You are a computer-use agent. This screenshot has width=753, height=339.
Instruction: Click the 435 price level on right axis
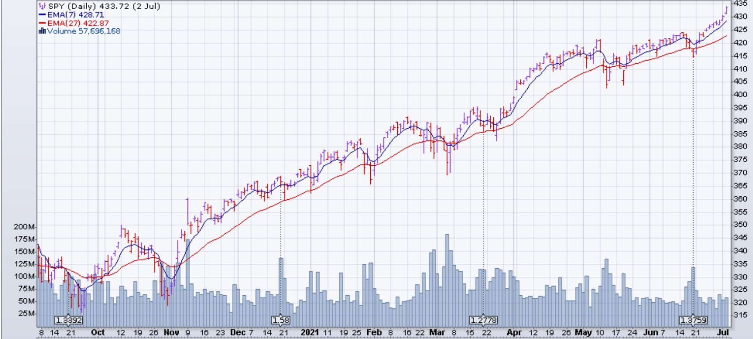point(740,4)
